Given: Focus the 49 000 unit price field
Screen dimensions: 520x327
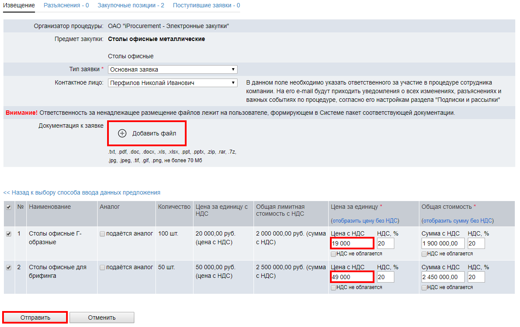Looking at the screenshot, I should point(352,277).
